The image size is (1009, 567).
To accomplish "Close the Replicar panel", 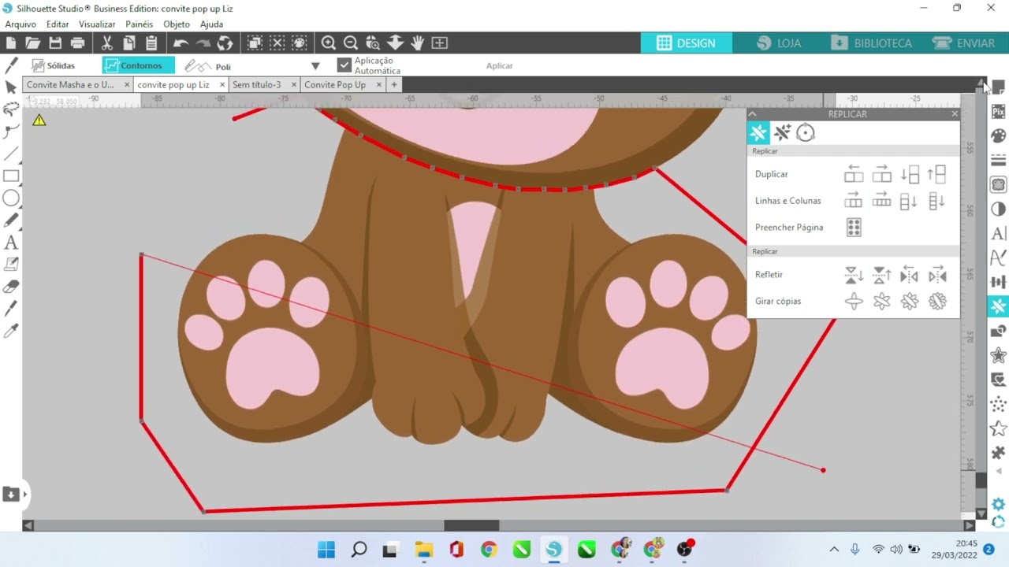I will [x=955, y=114].
